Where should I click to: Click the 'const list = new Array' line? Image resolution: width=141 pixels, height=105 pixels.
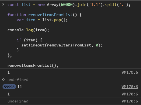tap(69, 5)
